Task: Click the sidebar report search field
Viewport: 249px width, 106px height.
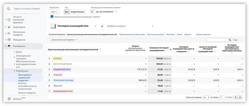Action: [x=27, y=9]
